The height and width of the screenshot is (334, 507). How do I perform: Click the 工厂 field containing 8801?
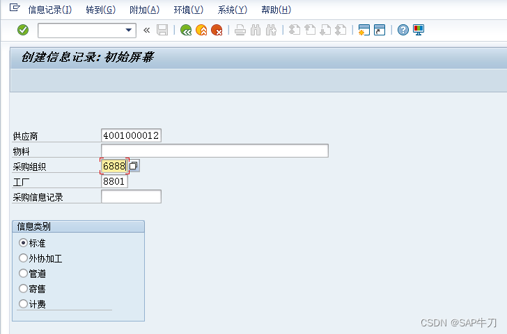pos(114,181)
